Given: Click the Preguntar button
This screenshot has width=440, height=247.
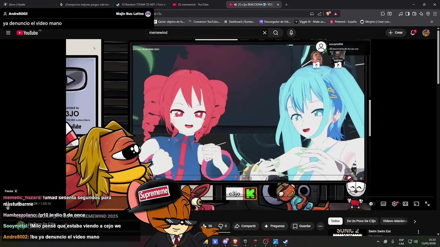Looking at the screenshot, I should point(274,226).
